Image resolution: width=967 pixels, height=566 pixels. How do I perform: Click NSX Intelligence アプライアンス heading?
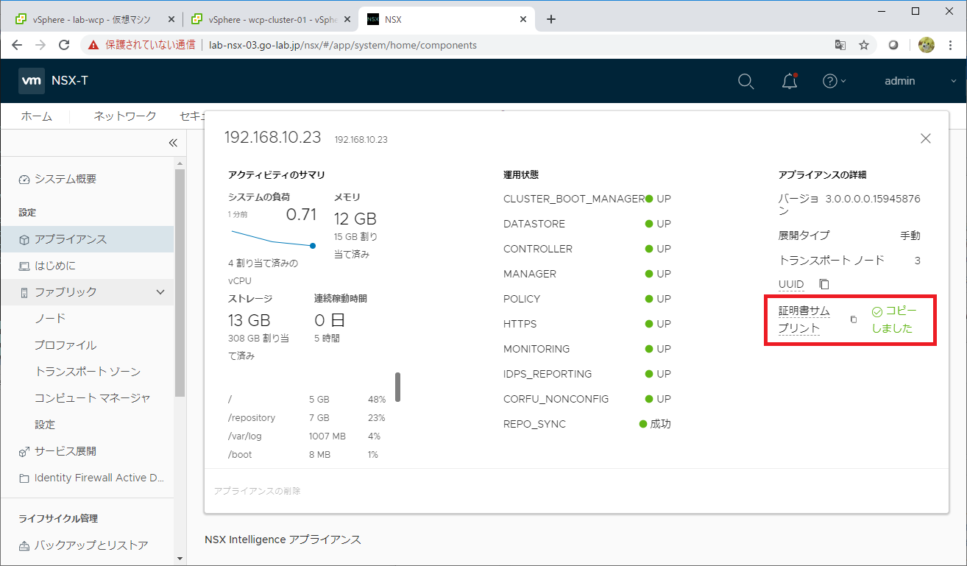point(283,540)
